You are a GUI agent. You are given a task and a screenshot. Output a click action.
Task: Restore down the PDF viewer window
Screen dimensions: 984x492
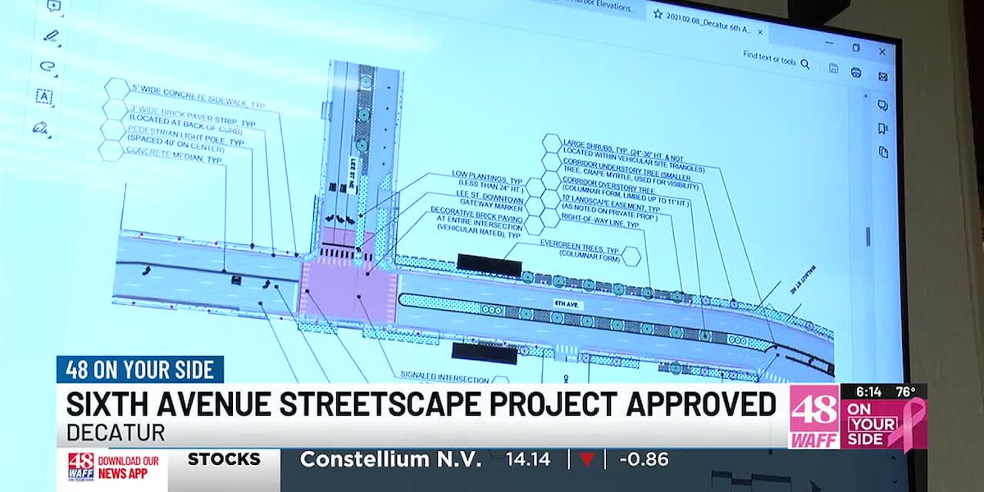coord(857,48)
